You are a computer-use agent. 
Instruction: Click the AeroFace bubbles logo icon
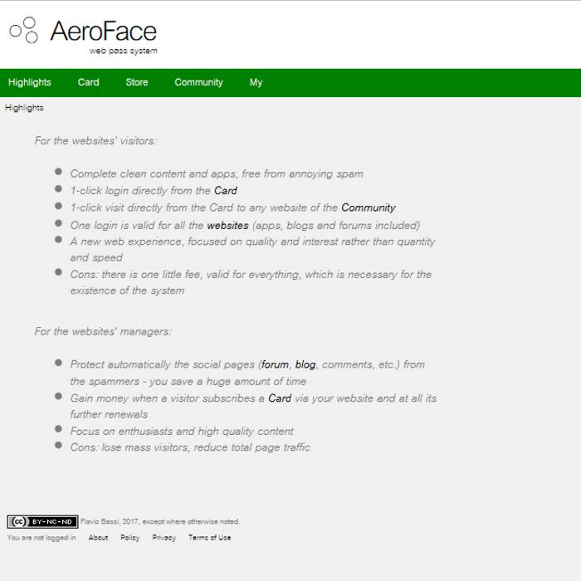(24, 30)
